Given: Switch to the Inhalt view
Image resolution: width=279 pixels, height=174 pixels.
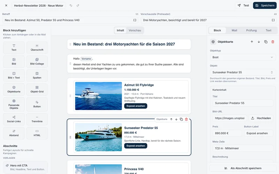Looking at the screenshot, I should (x=120, y=30).
